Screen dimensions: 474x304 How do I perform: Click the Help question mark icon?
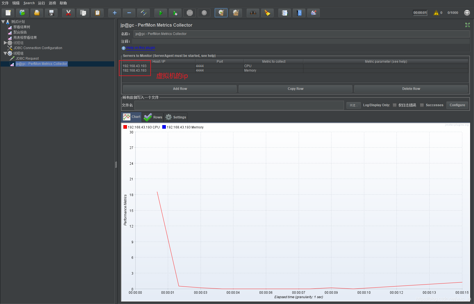pyautogui.click(x=299, y=13)
